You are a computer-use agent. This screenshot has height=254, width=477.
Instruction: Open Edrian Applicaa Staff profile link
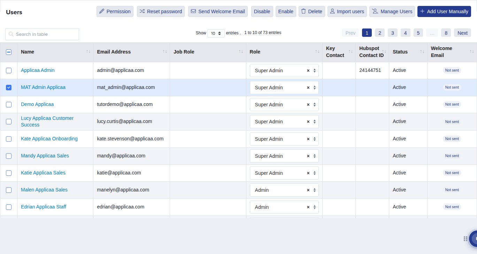pyautogui.click(x=44, y=207)
